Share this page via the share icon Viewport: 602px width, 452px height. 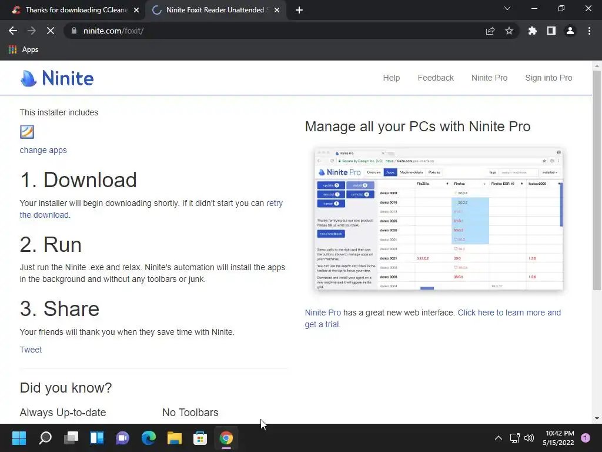(x=490, y=31)
